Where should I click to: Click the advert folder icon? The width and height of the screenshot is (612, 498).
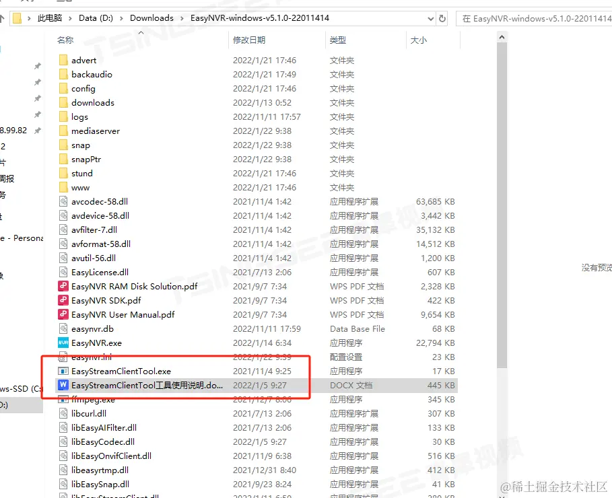pos(63,60)
